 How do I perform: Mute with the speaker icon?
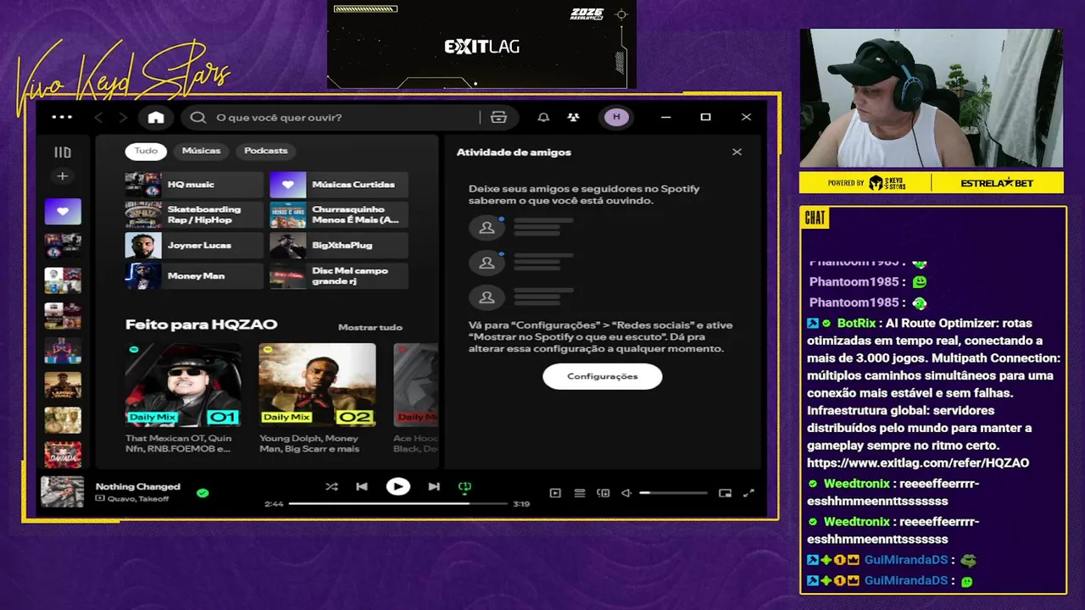[x=626, y=493]
